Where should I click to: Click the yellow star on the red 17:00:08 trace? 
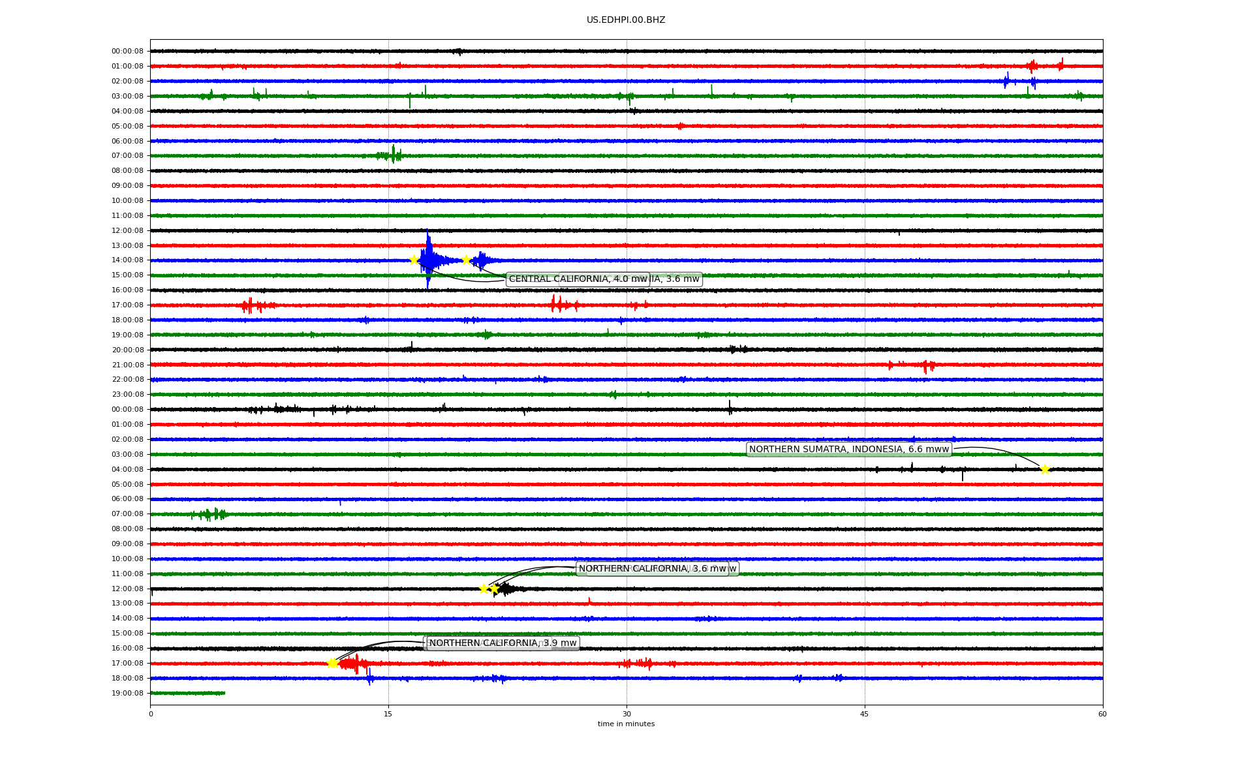coord(332,663)
